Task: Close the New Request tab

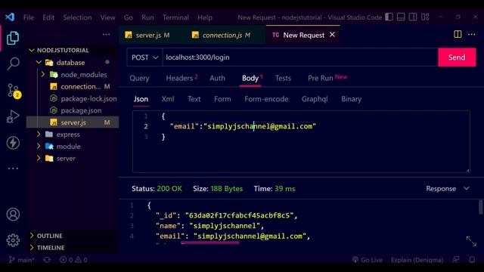Action: point(332,35)
